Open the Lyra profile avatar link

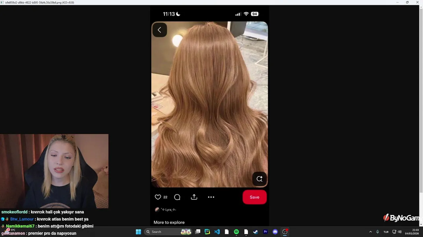pyautogui.click(x=157, y=209)
